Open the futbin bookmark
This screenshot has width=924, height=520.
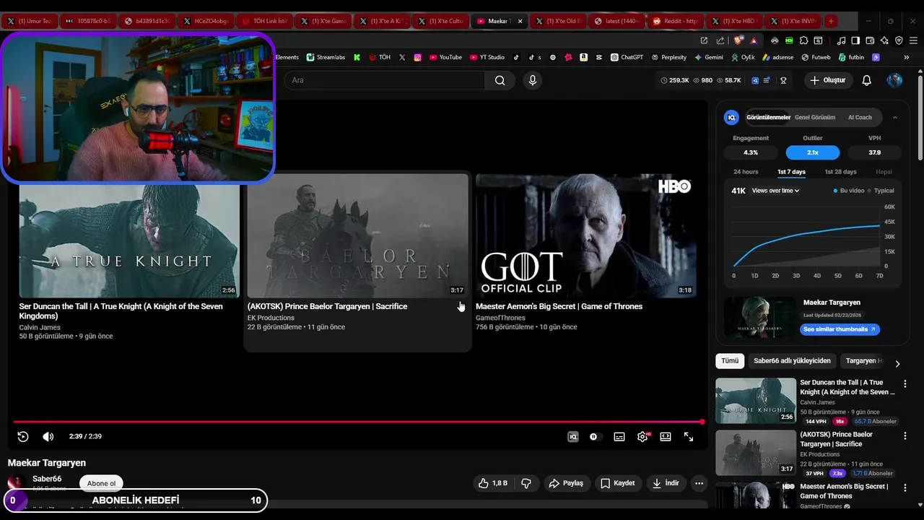pos(850,57)
